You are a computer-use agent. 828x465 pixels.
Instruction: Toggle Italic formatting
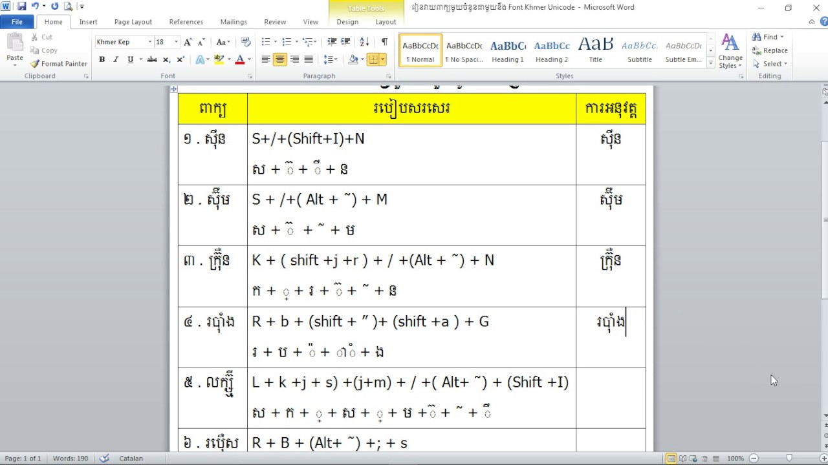pos(116,59)
